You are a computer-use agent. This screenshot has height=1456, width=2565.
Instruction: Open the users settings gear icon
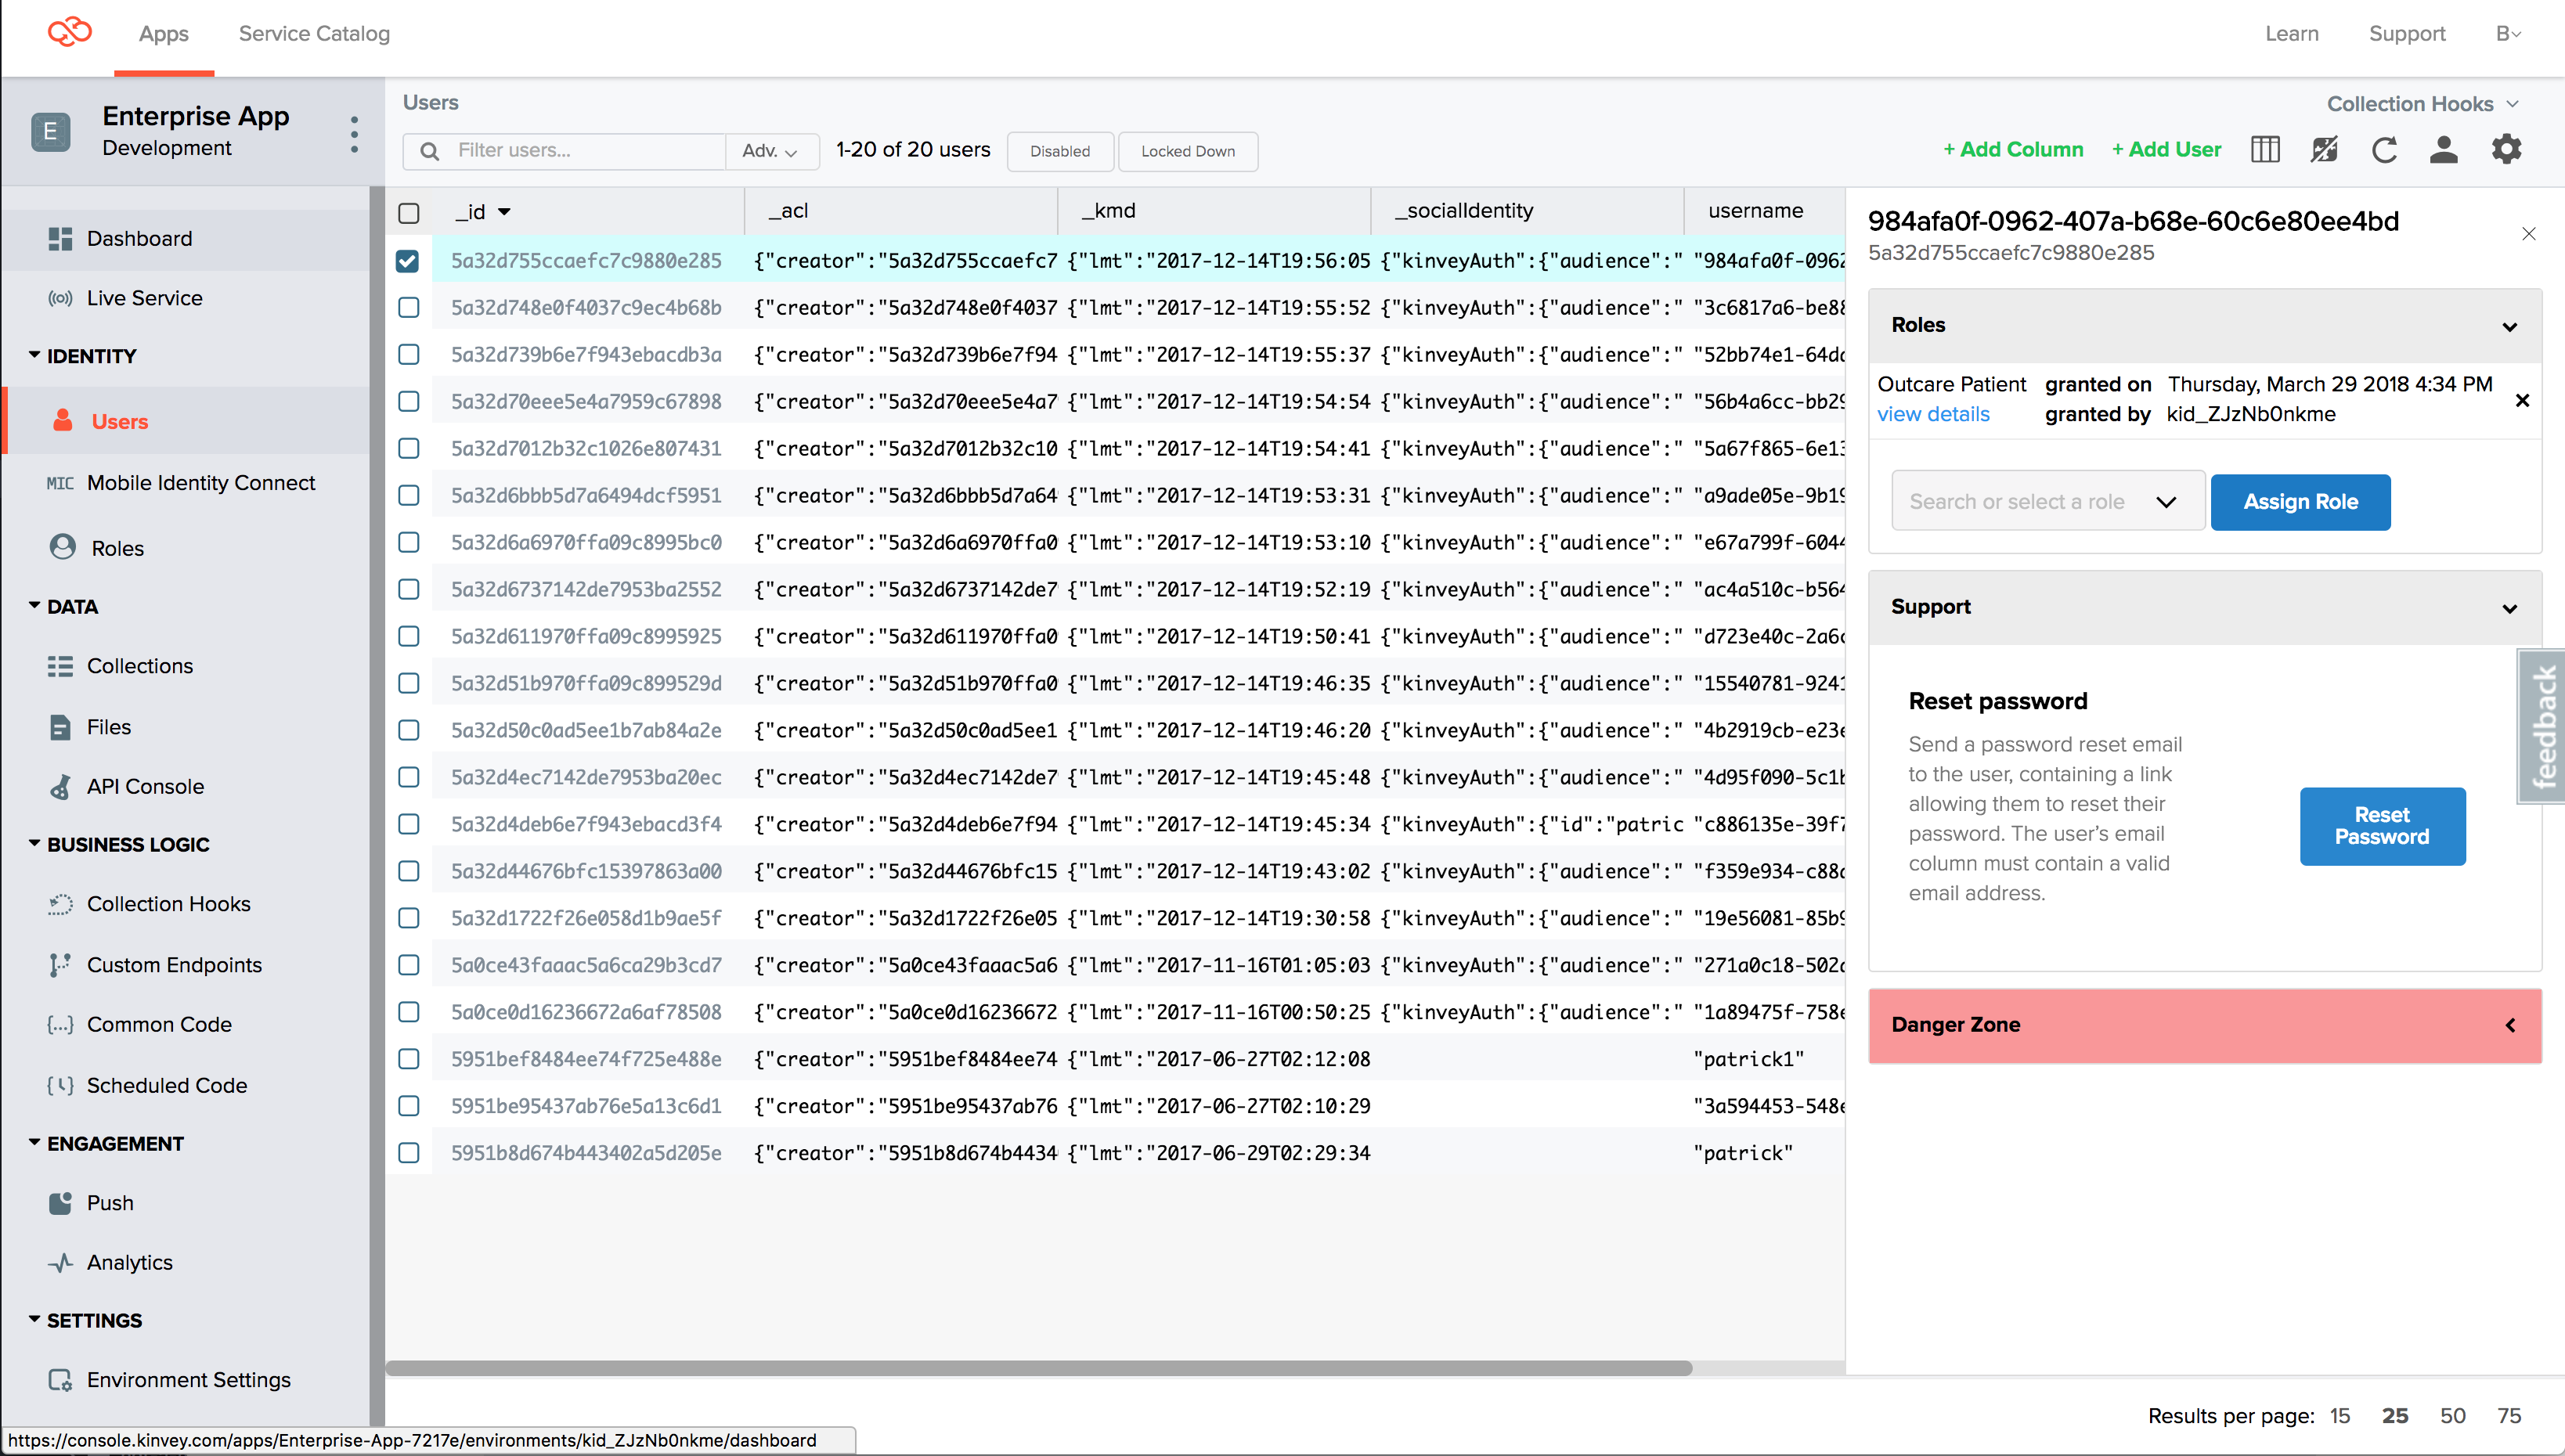2506,150
